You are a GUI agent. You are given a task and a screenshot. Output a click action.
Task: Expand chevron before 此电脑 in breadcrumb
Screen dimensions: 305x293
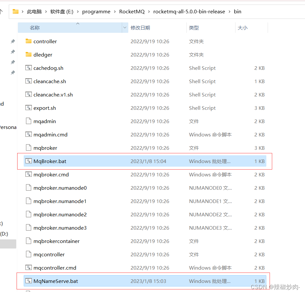coord(22,12)
